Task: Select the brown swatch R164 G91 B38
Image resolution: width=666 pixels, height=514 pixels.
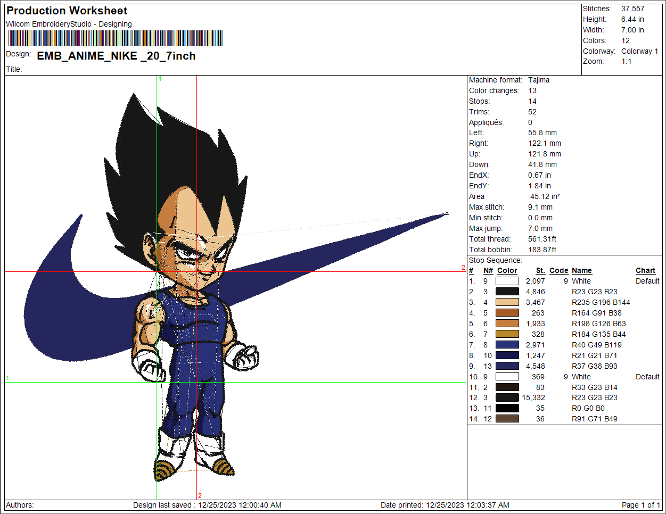Action: pyautogui.click(x=507, y=313)
